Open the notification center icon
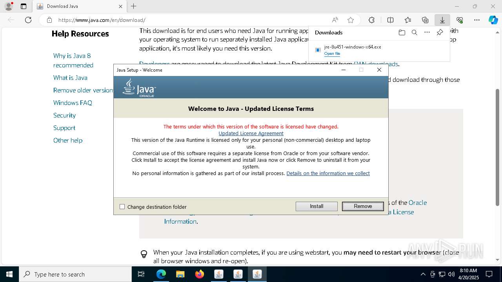 click(489, 274)
